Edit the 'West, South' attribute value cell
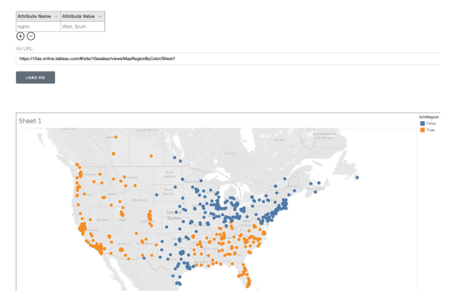Screen dimensions: 467x295 coord(82,27)
